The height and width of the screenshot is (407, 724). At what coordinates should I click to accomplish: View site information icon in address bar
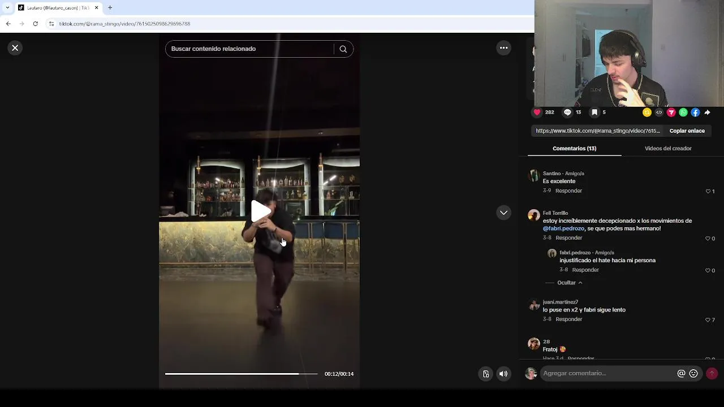(51, 24)
